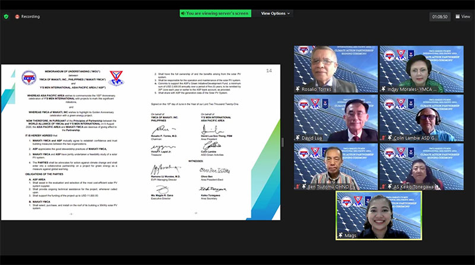The width and height of the screenshot is (475, 265).
Task: Select Ben Tsutomu OHNO video thumbnail
Action: point(335,167)
